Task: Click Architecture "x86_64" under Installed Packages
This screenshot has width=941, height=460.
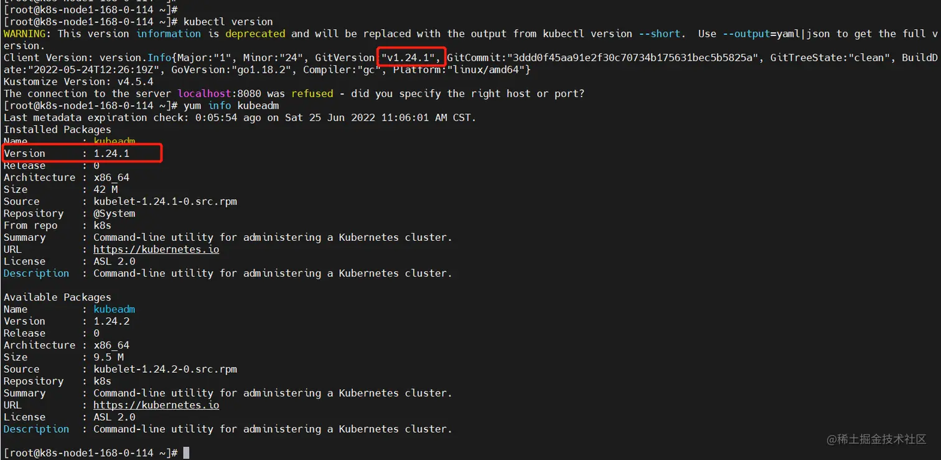Action: 111,177
